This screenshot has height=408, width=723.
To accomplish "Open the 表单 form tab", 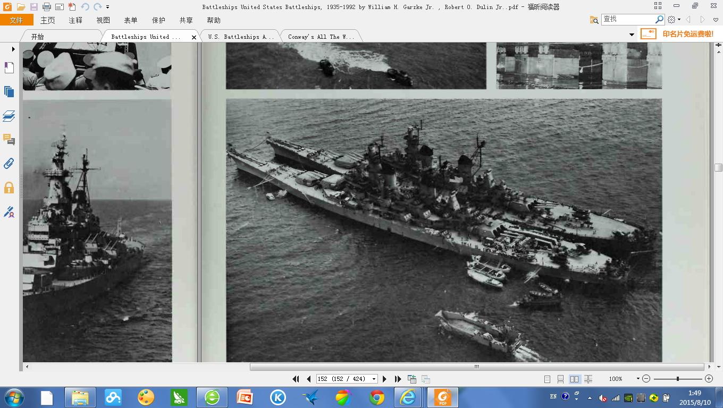I will (131, 20).
